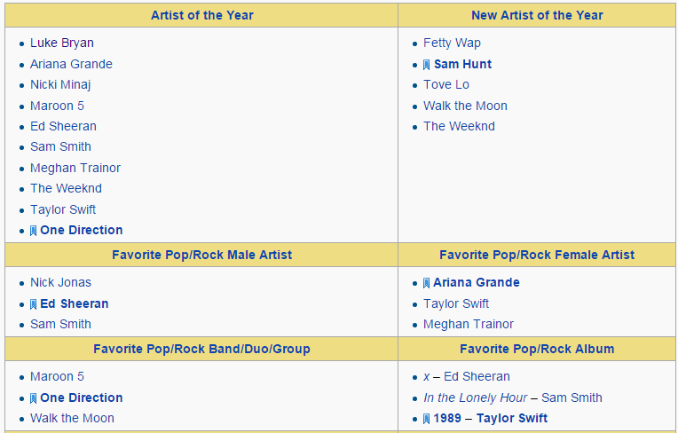The width and height of the screenshot is (678, 433).
Task: Click winner ribbon icon beside Ariana Grande
Action: pyautogui.click(x=427, y=283)
